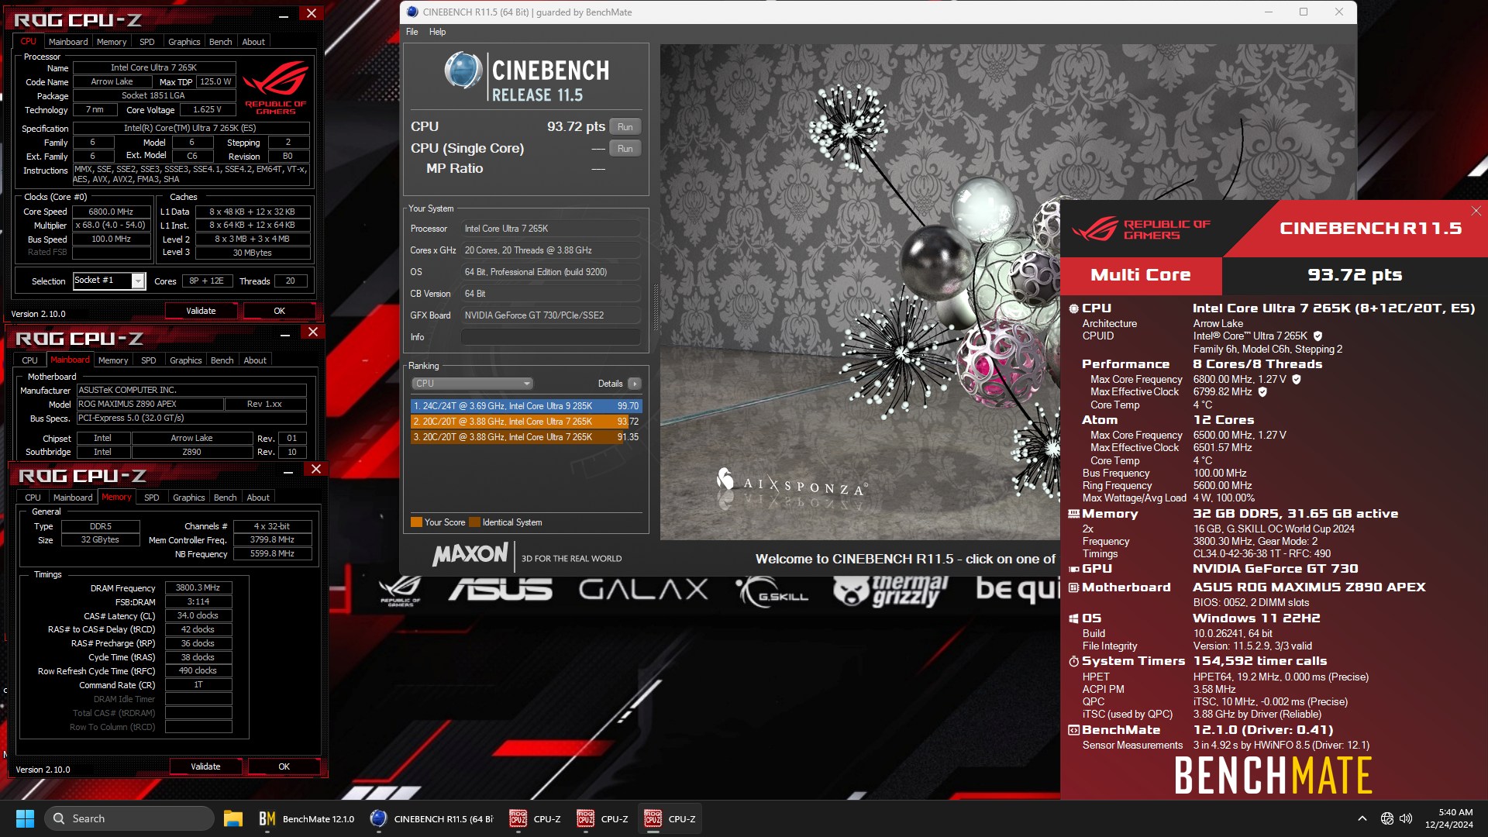Screen dimensions: 1488x837
Task: Click OK in Memory CPU-Z window
Action: pos(284,766)
